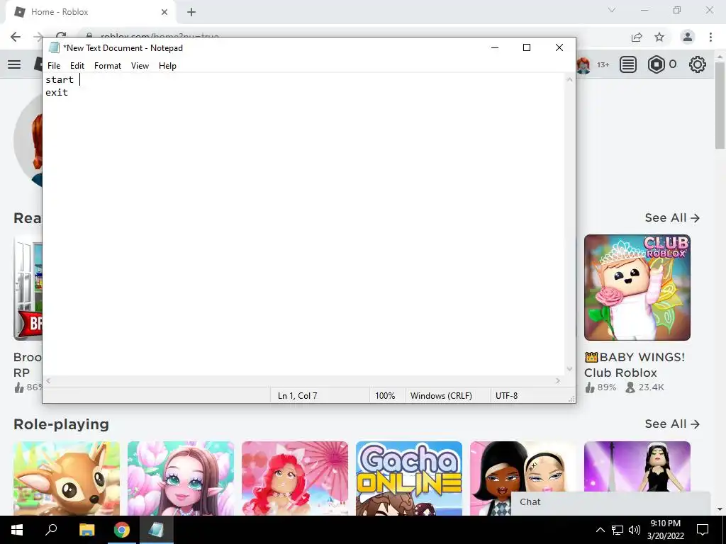Switch to Chrome via the taskbar icon
The width and height of the screenshot is (726, 544).
point(122,530)
